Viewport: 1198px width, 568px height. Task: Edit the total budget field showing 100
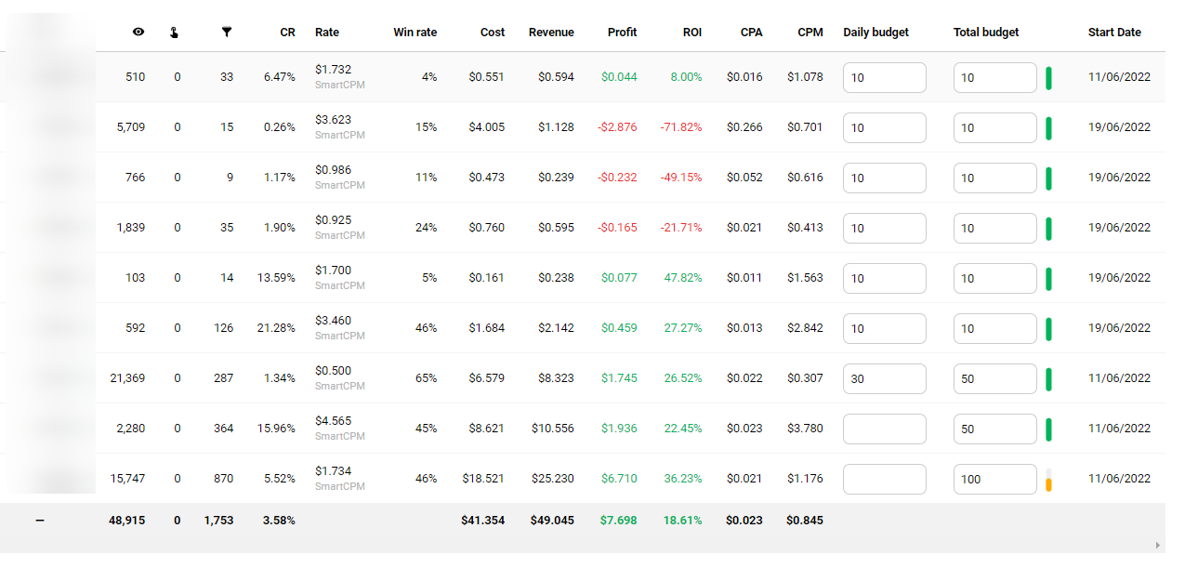[x=994, y=479]
